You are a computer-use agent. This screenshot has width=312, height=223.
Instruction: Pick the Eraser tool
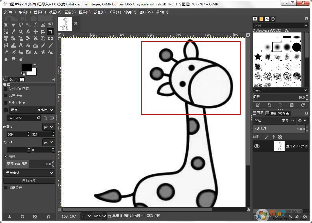[6, 52]
